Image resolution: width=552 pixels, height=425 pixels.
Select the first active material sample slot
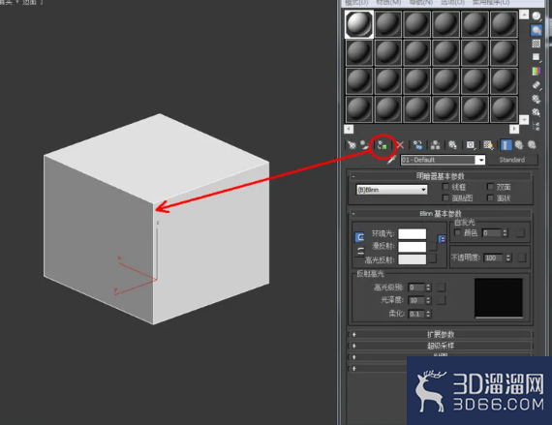359,24
